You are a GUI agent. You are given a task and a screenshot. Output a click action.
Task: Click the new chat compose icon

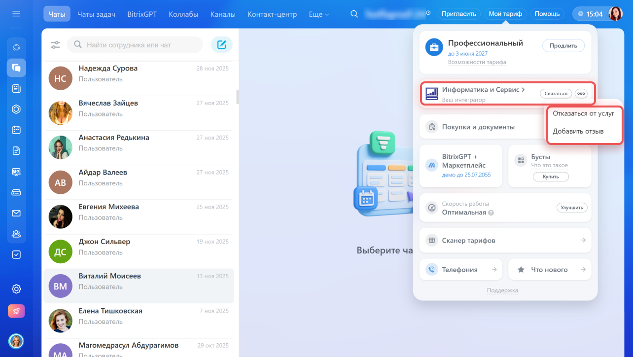click(222, 45)
